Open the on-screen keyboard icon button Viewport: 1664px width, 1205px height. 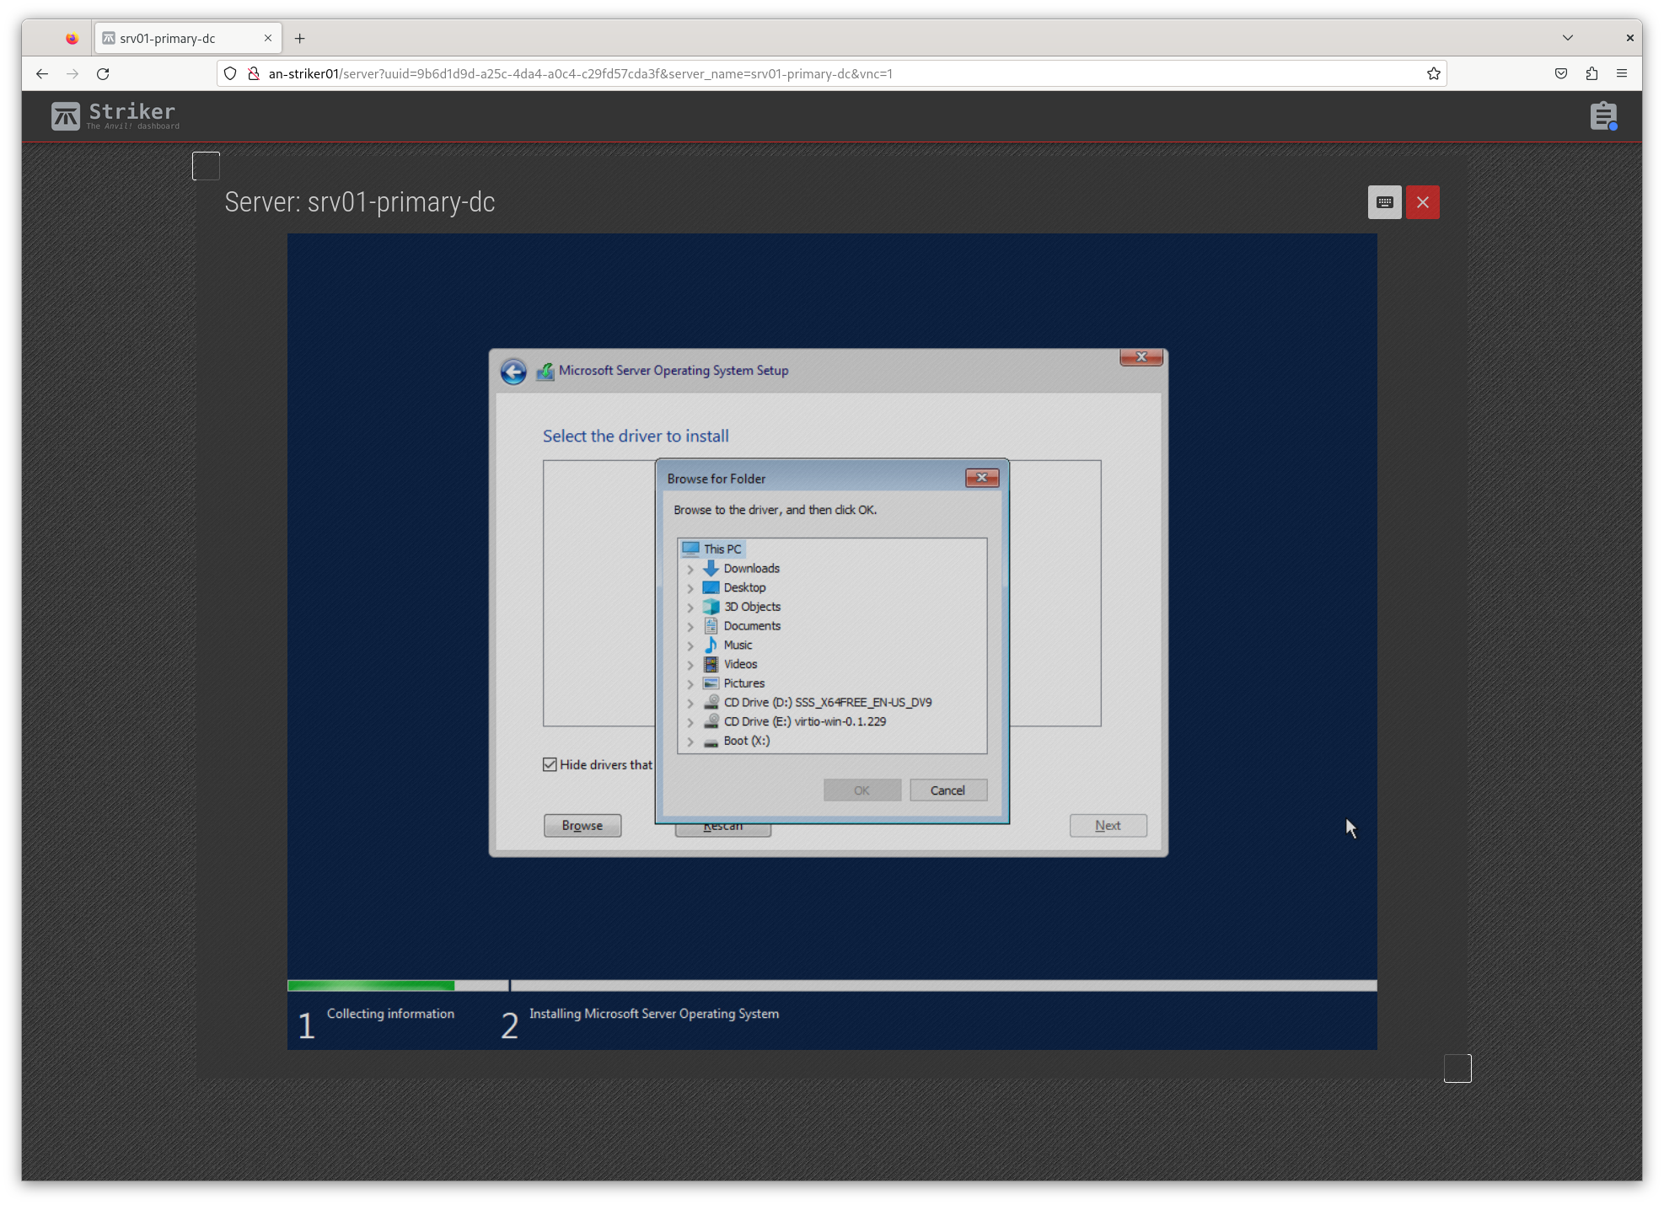[x=1384, y=202]
